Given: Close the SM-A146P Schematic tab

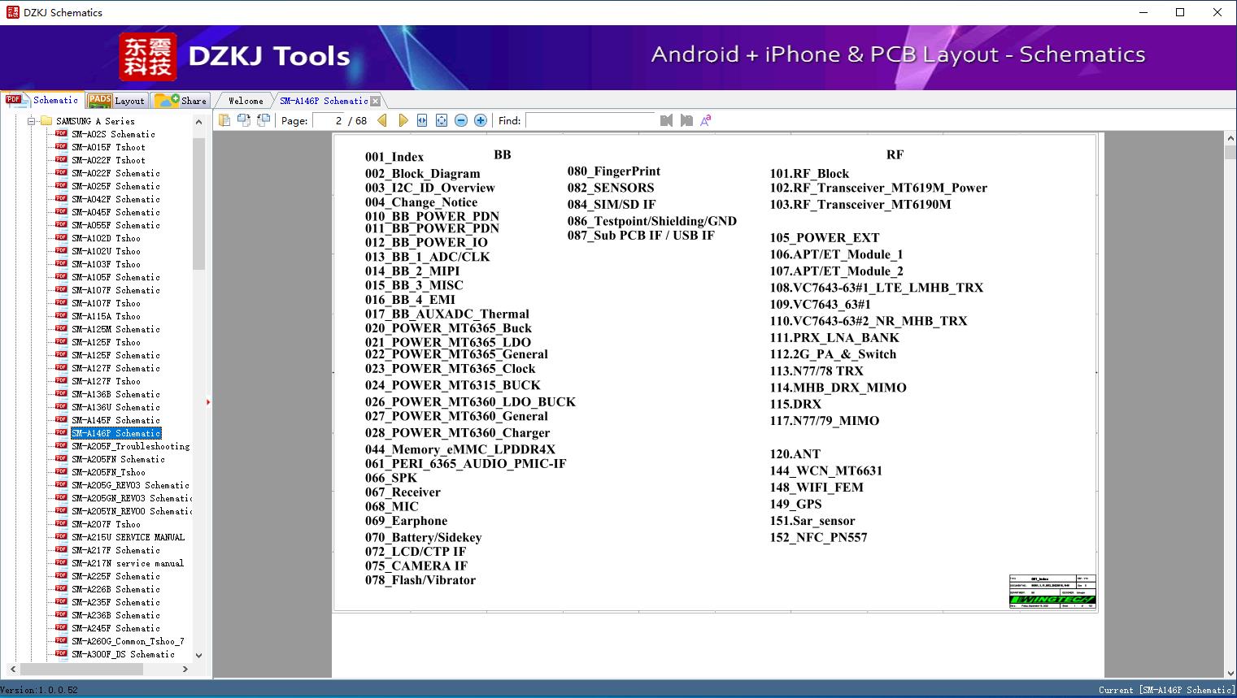Looking at the screenshot, I should pyautogui.click(x=375, y=101).
